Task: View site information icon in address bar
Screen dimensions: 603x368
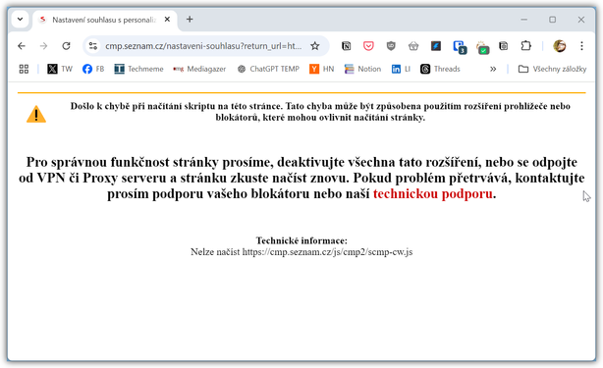Action: pos(93,46)
